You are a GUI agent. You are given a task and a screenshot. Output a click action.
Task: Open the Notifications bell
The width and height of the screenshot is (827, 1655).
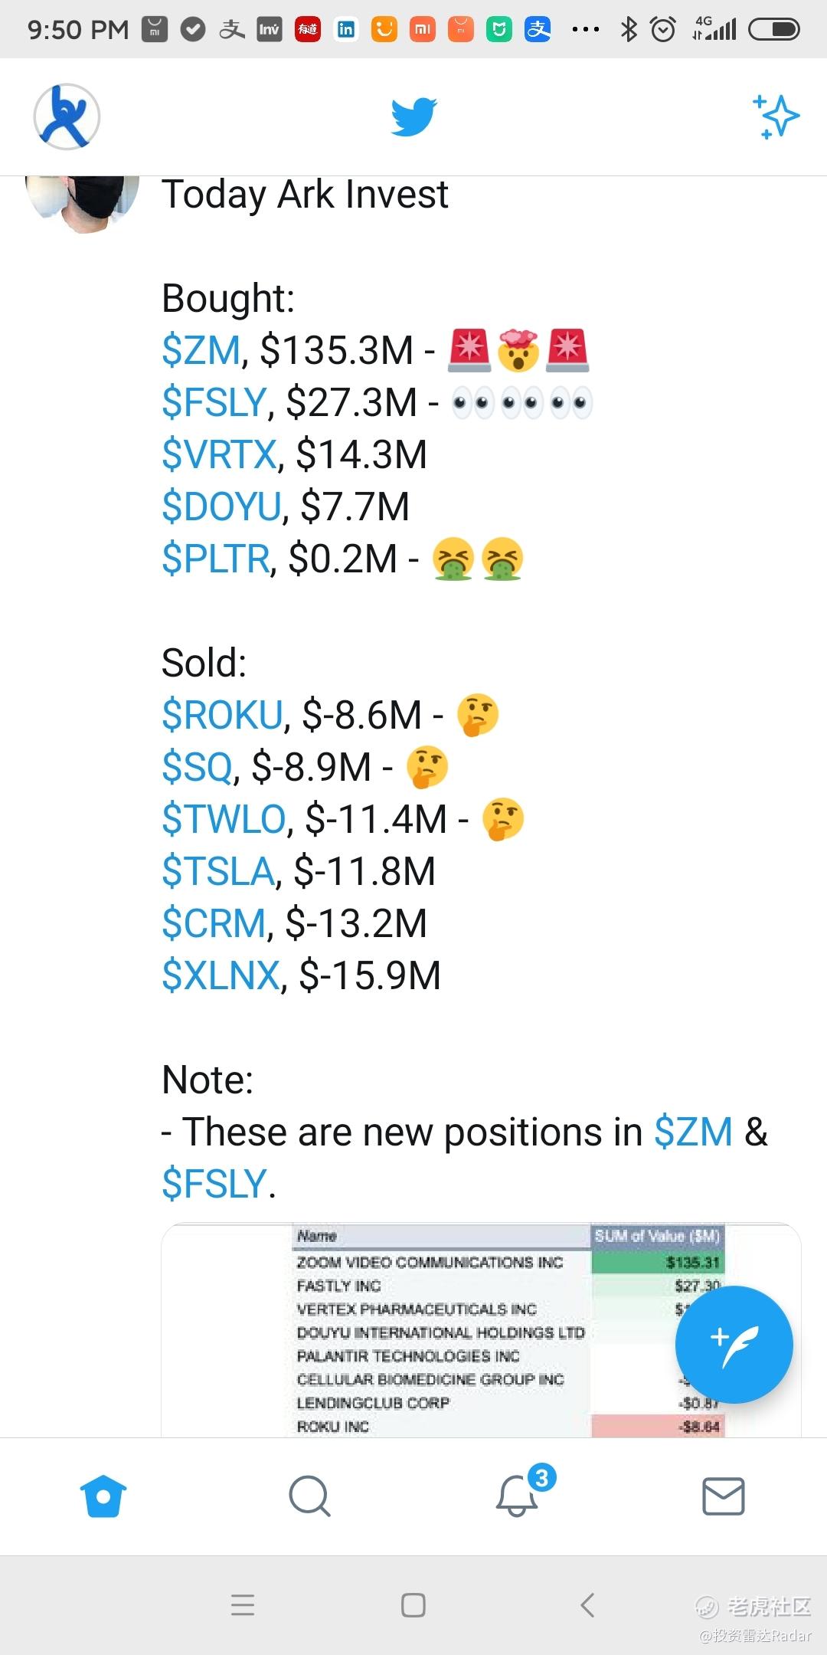[x=518, y=1496]
